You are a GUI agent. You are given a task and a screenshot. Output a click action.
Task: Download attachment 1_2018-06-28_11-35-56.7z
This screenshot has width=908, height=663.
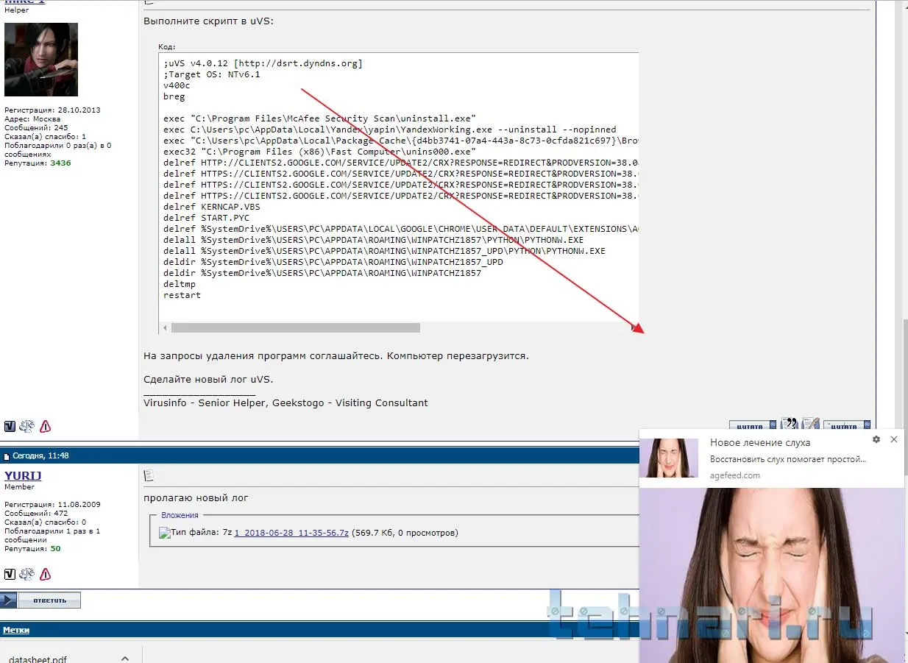[291, 533]
